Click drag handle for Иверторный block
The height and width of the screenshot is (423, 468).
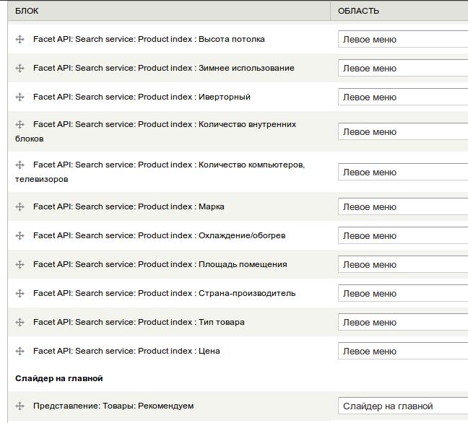coord(20,97)
